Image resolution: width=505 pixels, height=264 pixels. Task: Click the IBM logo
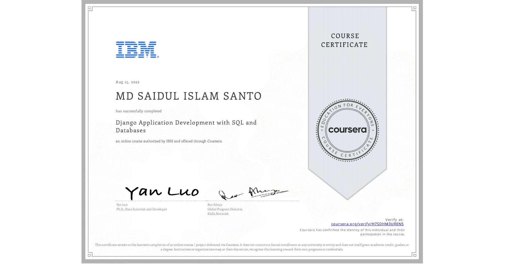136,50
